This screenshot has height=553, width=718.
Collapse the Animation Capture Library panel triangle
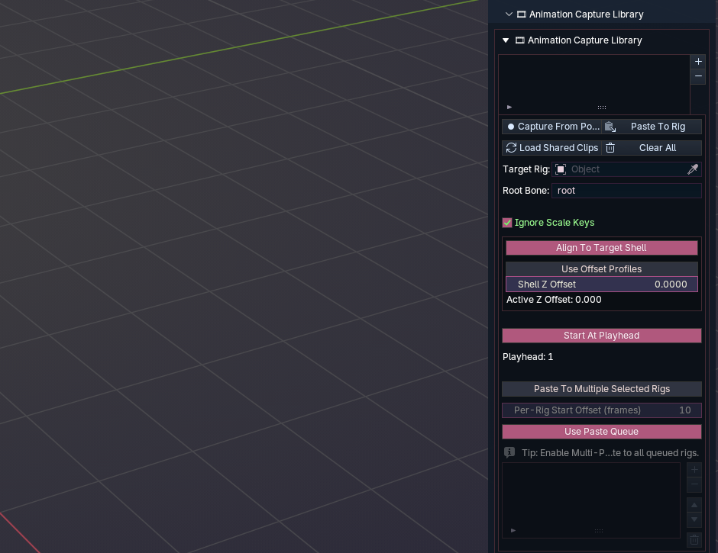click(x=505, y=40)
